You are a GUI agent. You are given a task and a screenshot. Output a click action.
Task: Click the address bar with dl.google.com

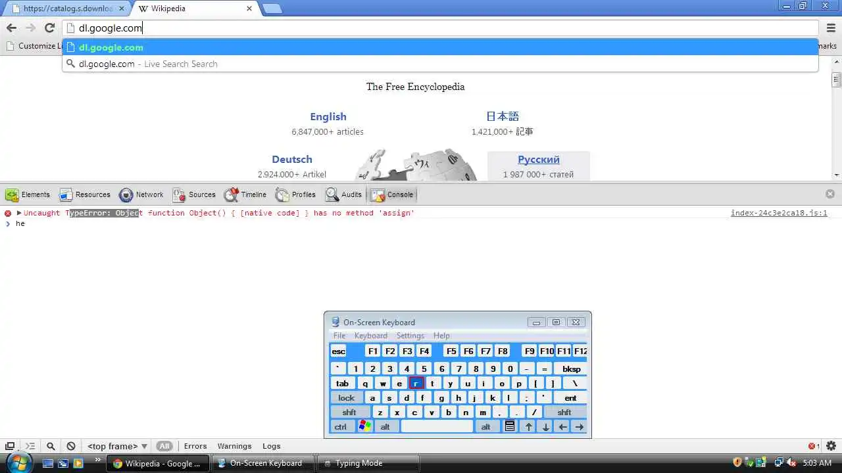click(441, 28)
